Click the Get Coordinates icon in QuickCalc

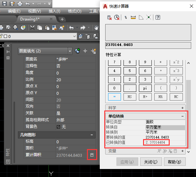click(126, 17)
